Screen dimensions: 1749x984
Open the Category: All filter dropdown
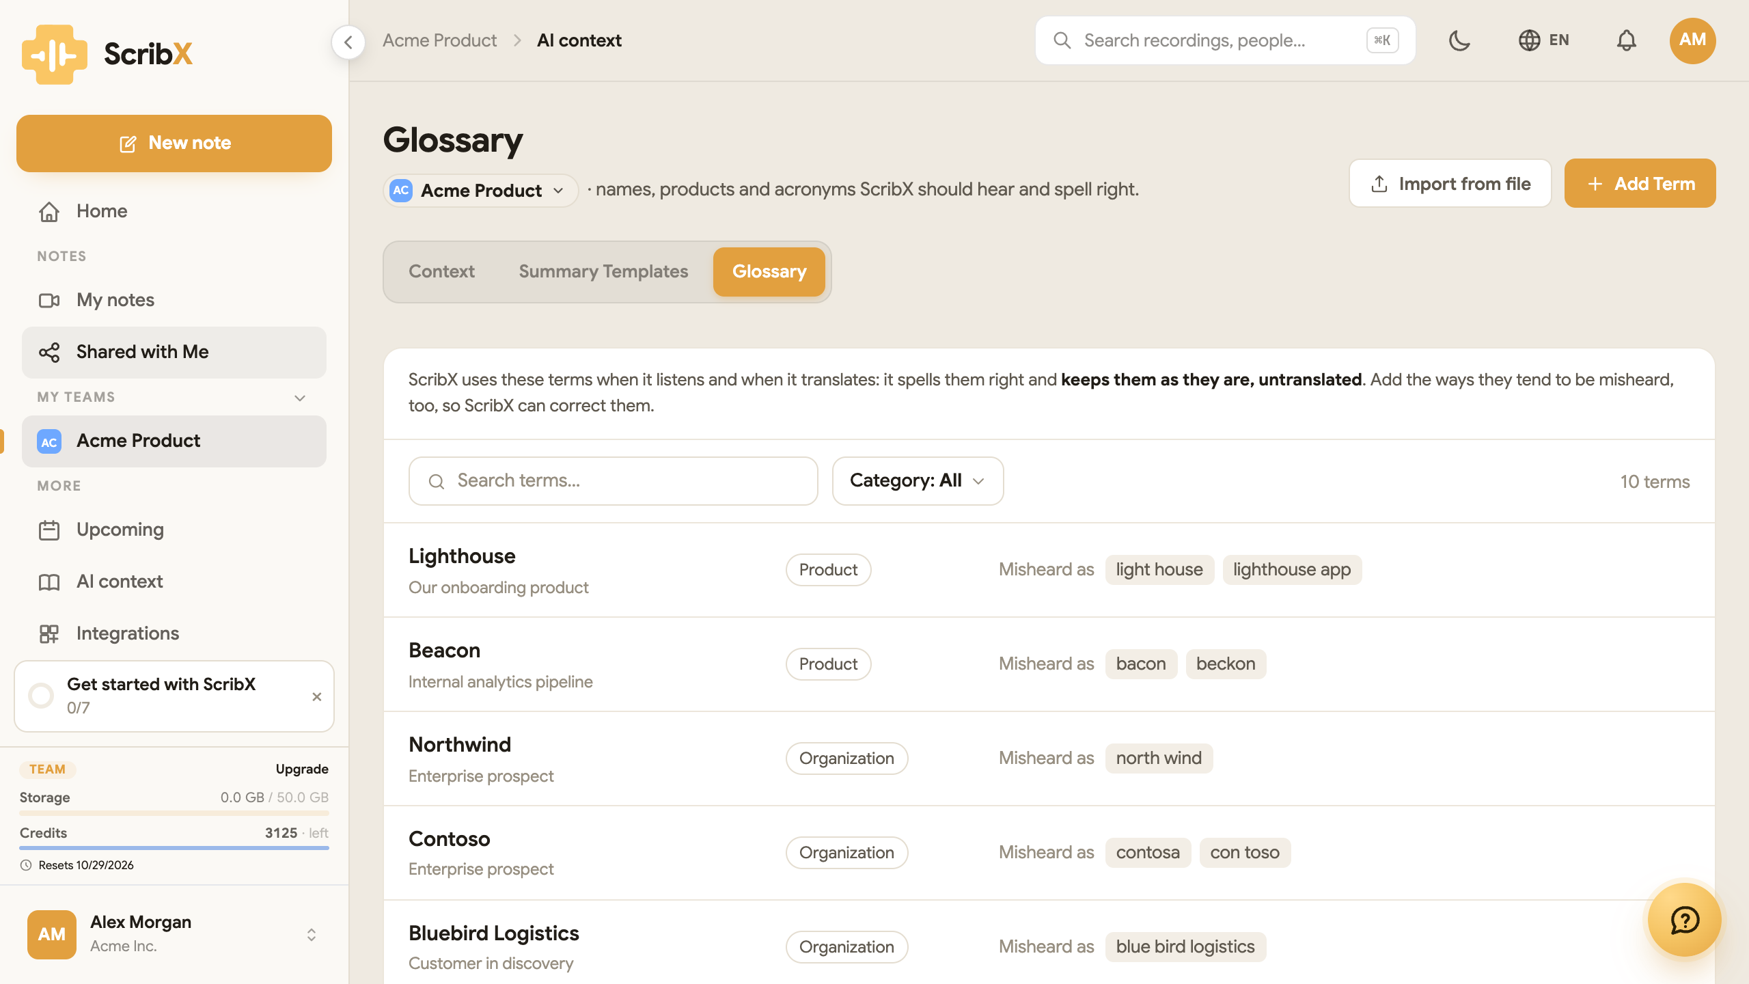coord(918,481)
